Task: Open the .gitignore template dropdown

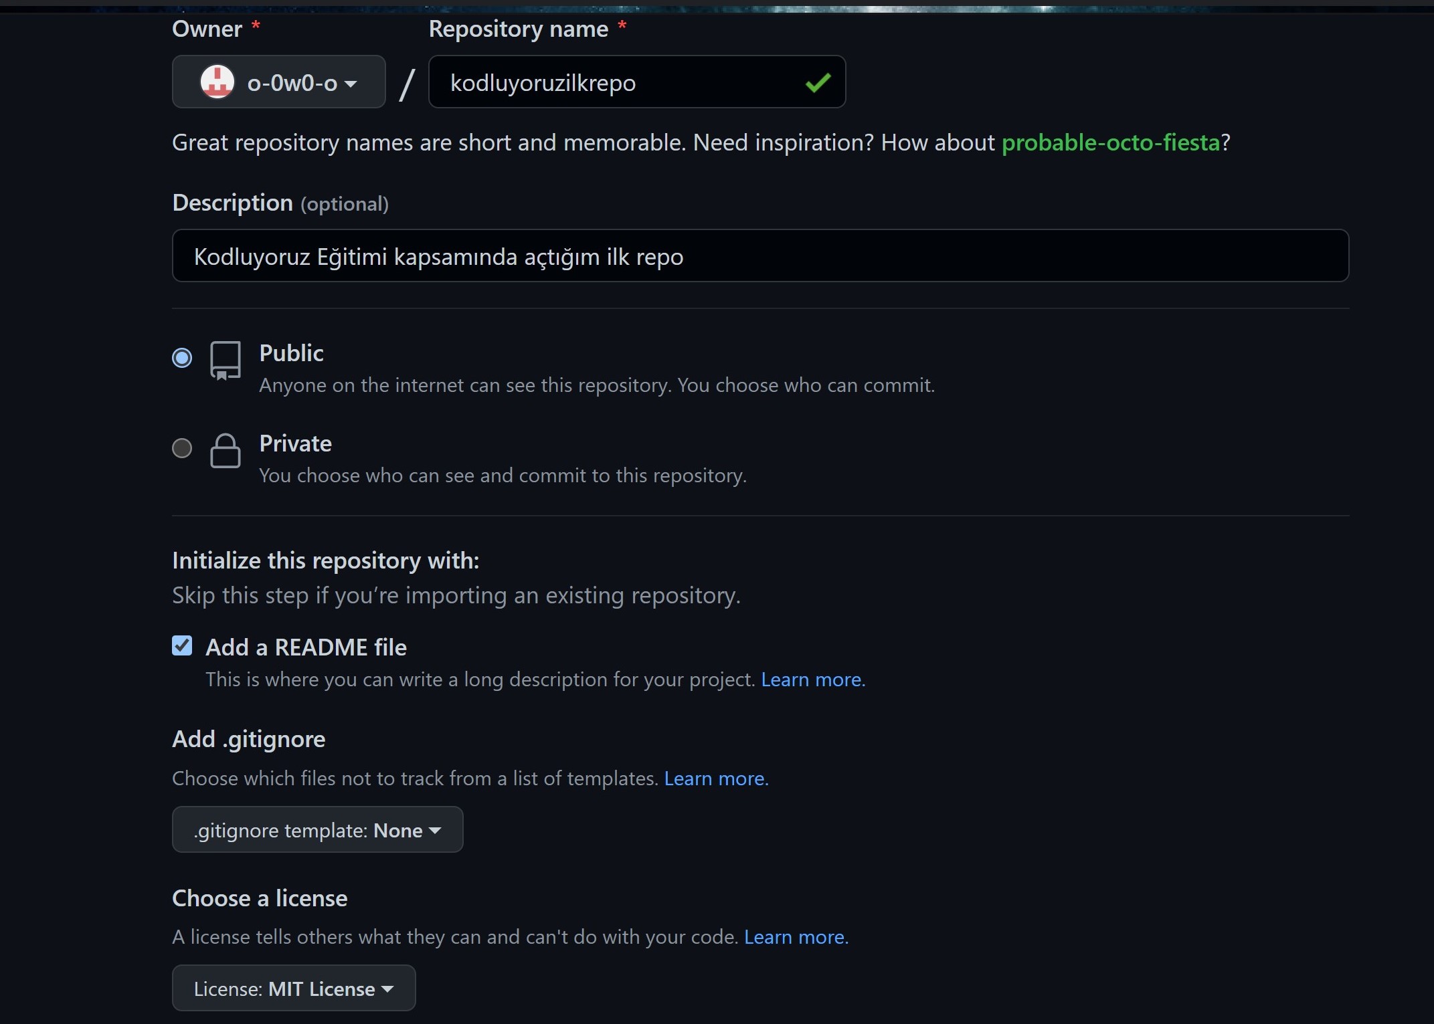Action: 318,829
